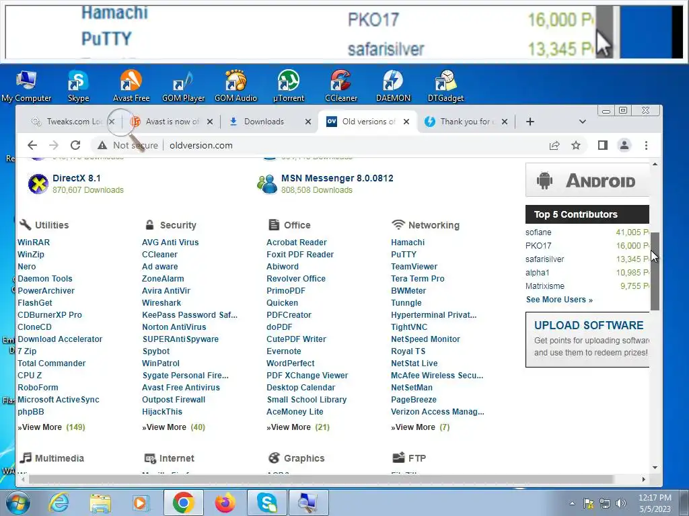Launch Internet Explorer from the taskbar
The height and width of the screenshot is (516, 689).
(59, 503)
